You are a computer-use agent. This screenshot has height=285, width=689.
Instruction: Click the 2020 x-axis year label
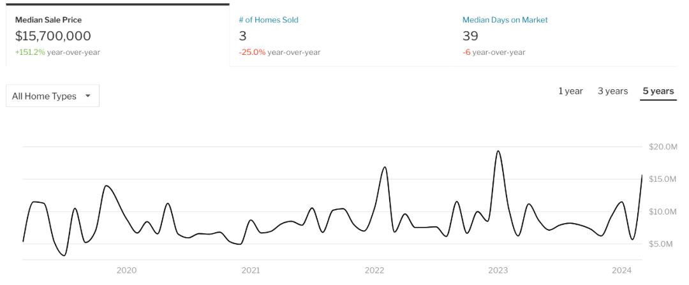click(x=126, y=270)
